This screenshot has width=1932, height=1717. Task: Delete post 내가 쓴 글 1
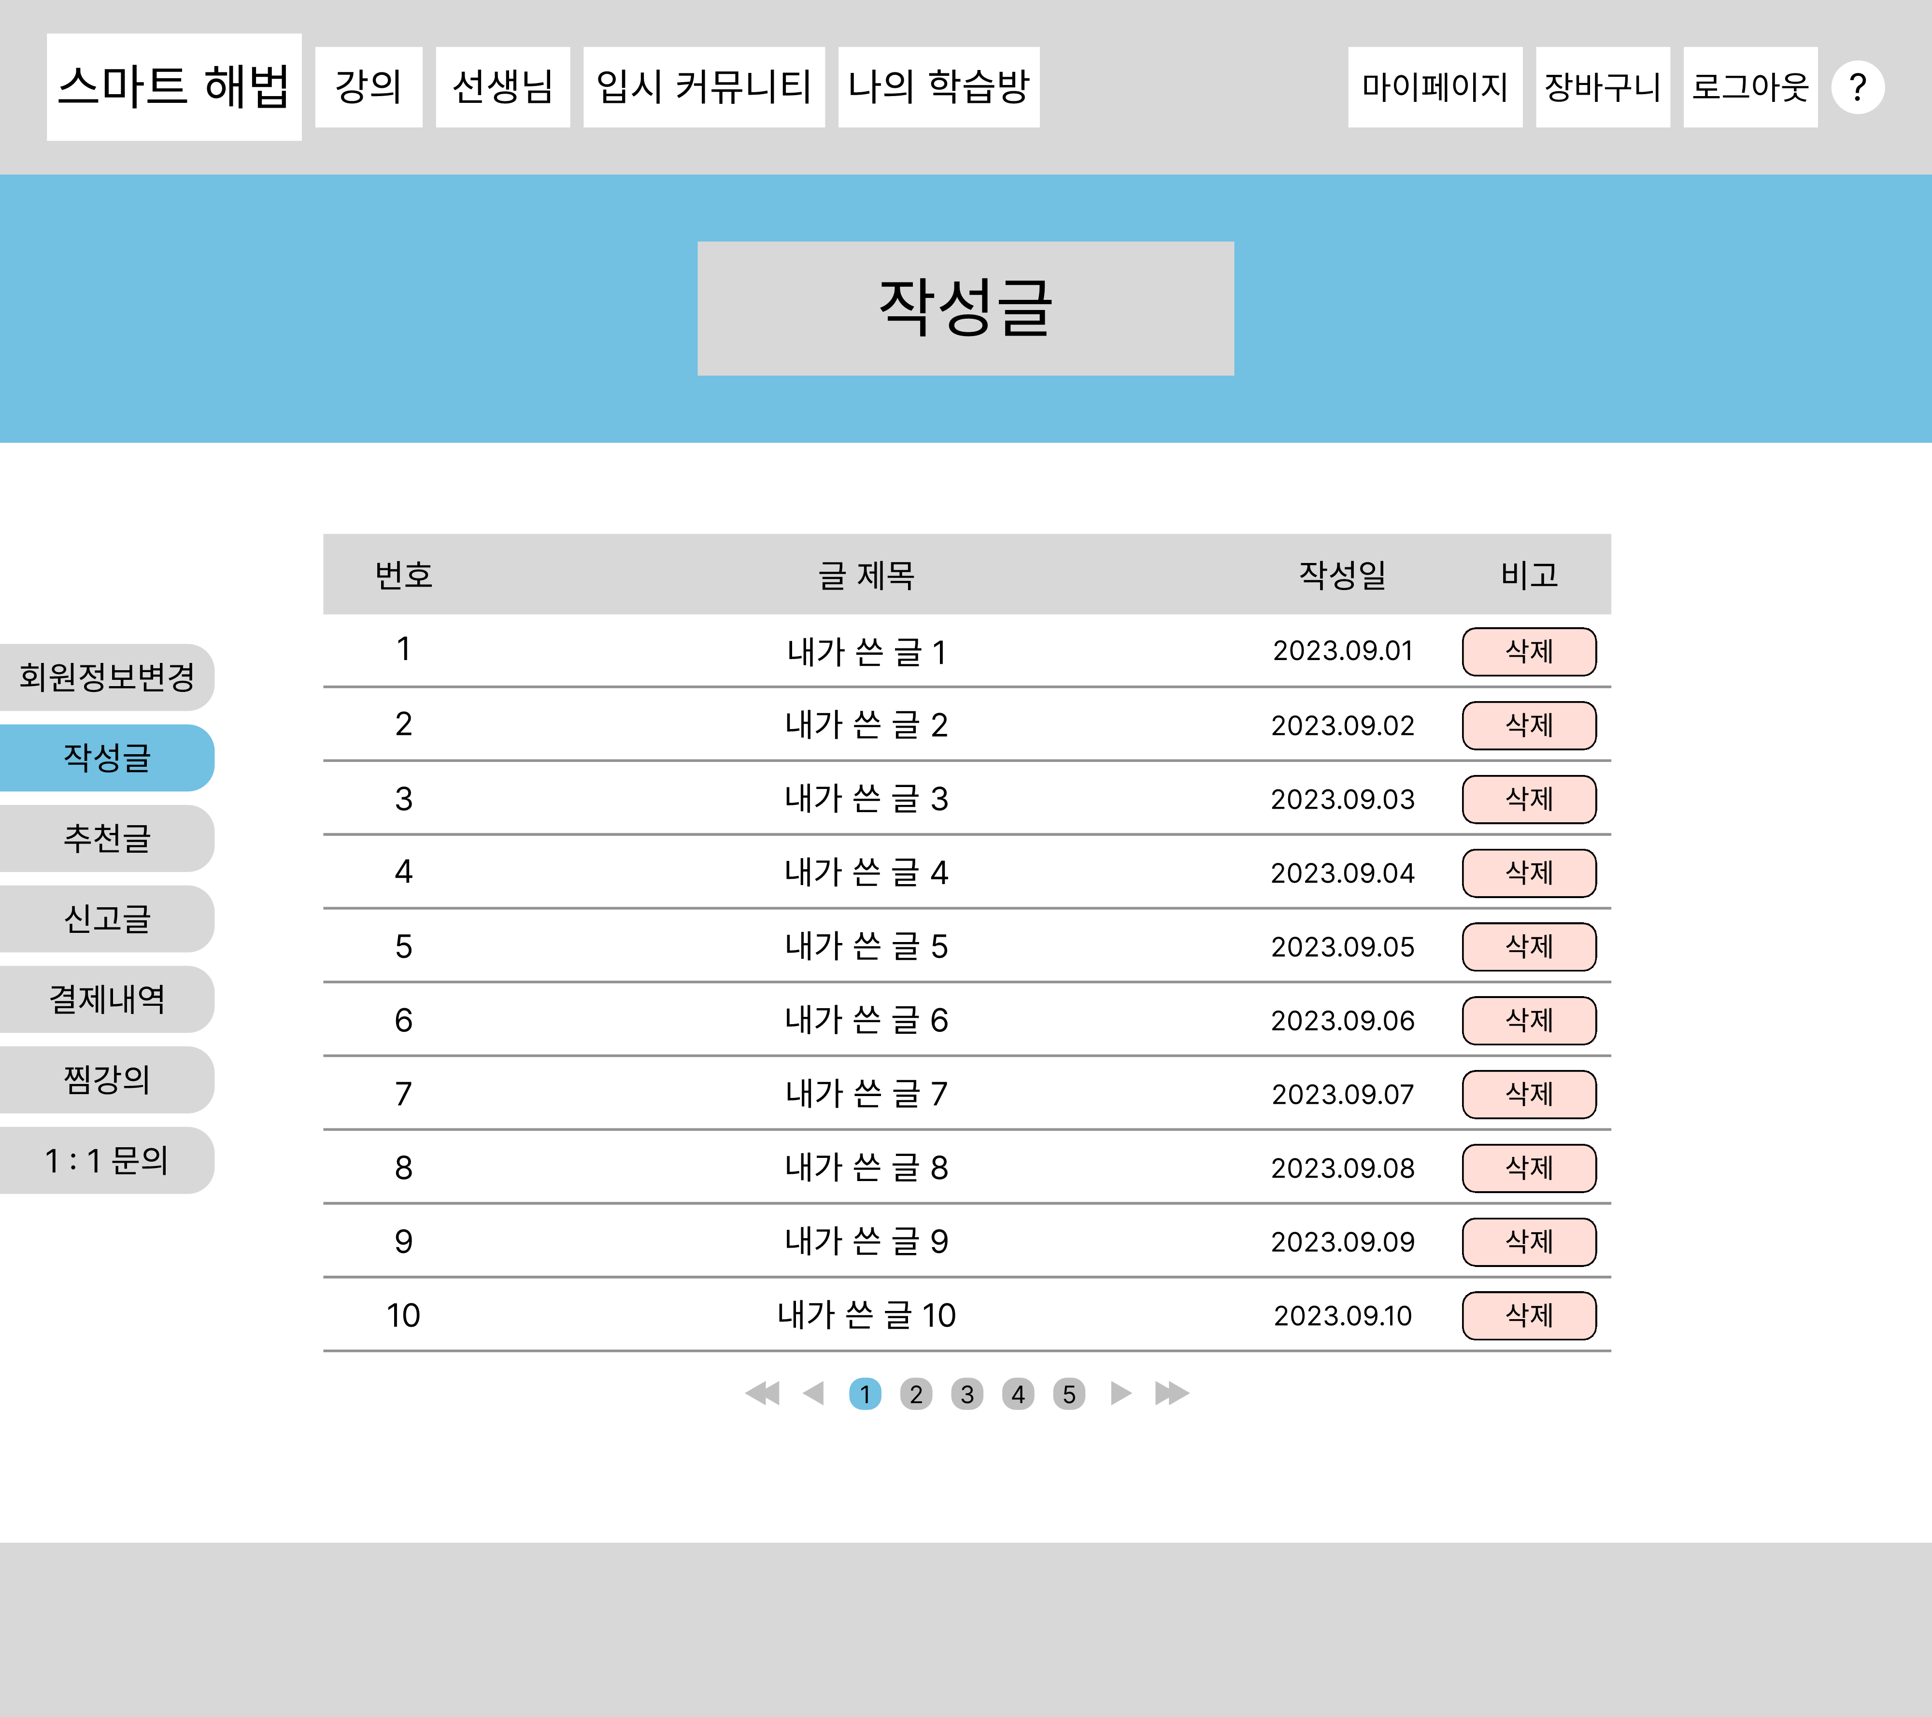coord(1528,651)
